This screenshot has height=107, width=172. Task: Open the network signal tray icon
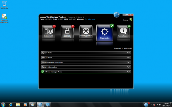157,105
